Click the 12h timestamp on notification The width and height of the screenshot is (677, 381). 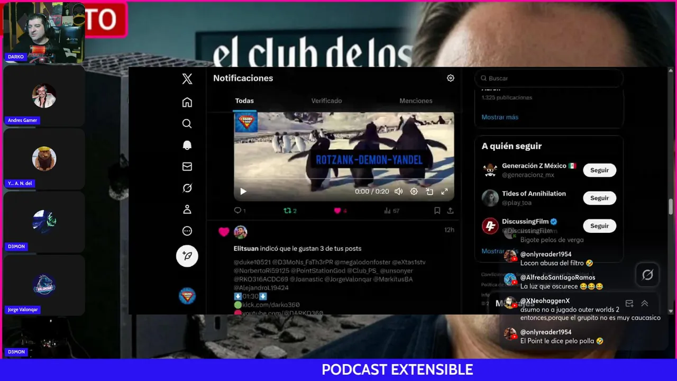449,230
